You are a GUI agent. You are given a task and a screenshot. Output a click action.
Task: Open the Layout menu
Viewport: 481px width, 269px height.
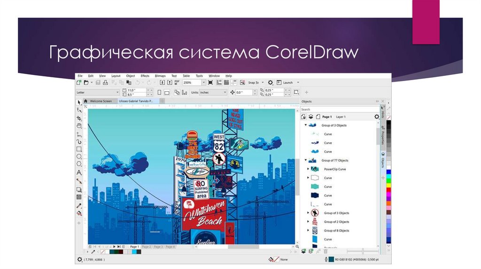[116, 76]
